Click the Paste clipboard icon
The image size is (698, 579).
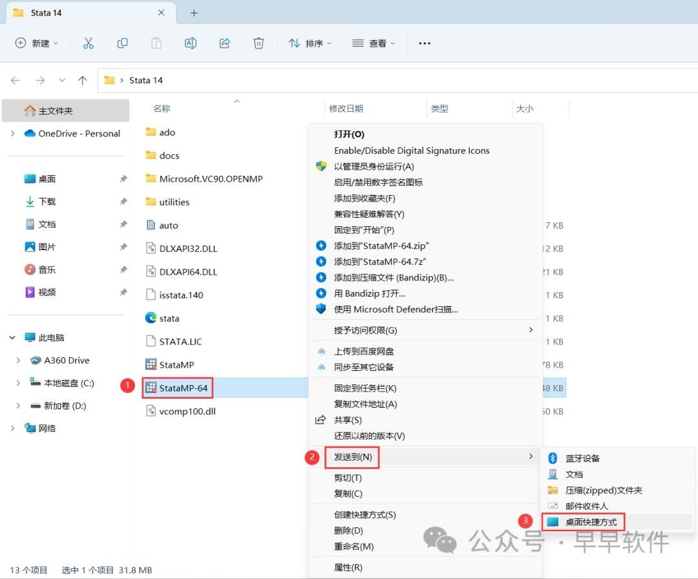click(156, 43)
